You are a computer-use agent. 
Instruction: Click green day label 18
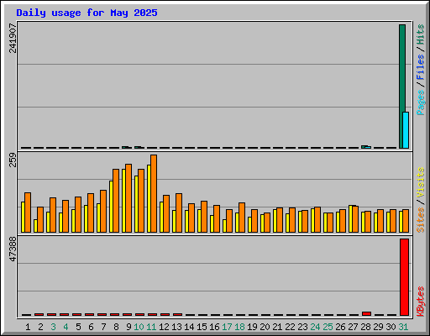[239, 327]
